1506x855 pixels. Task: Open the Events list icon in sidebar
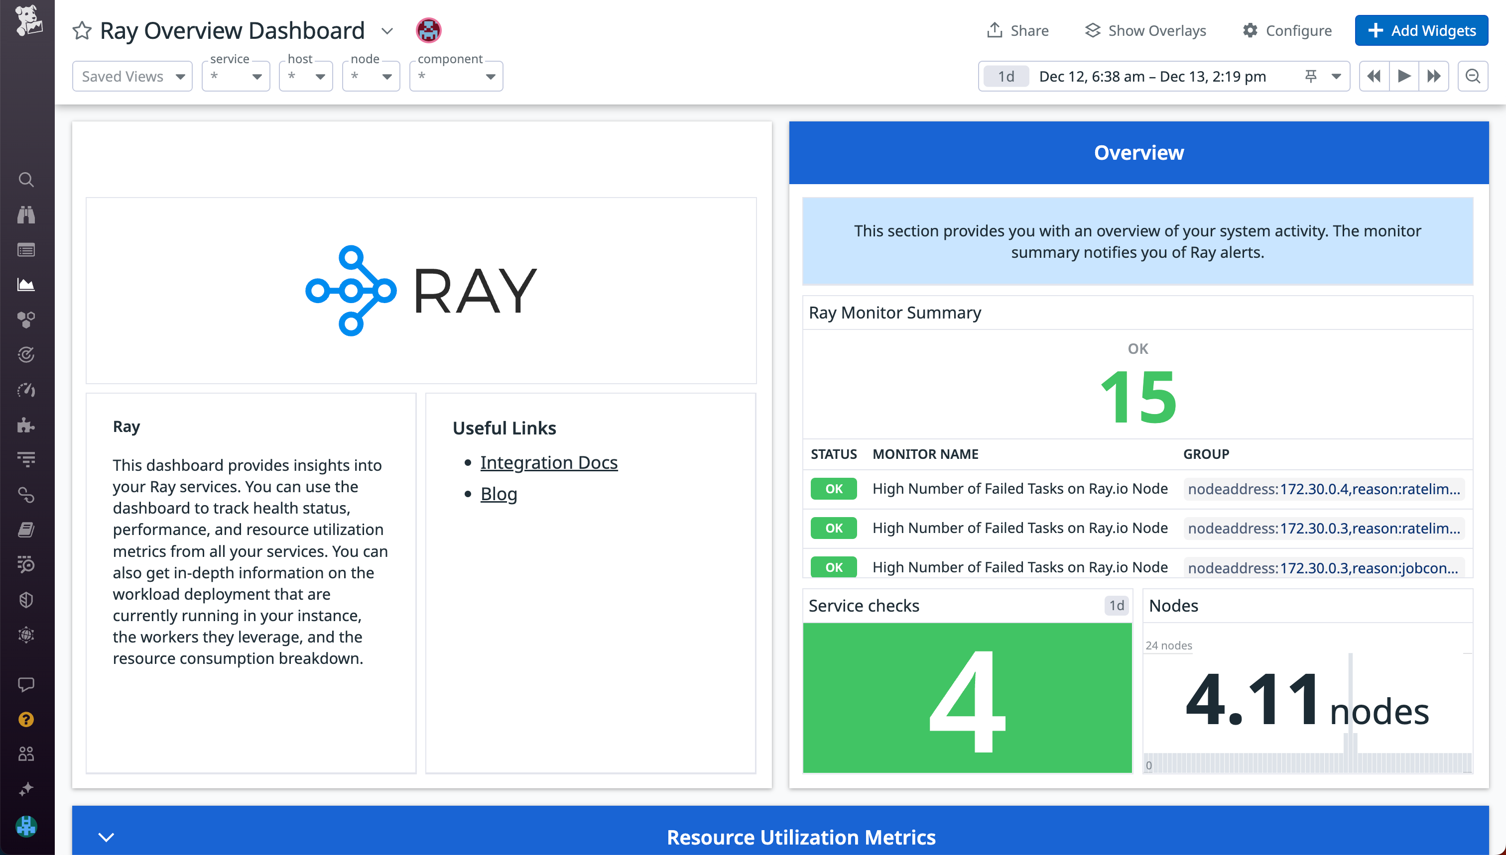[26, 249]
